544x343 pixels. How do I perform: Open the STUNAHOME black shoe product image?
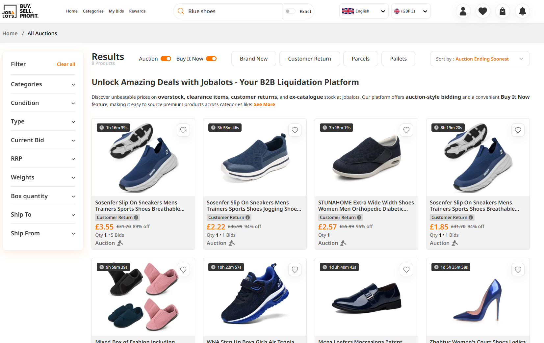click(x=366, y=157)
